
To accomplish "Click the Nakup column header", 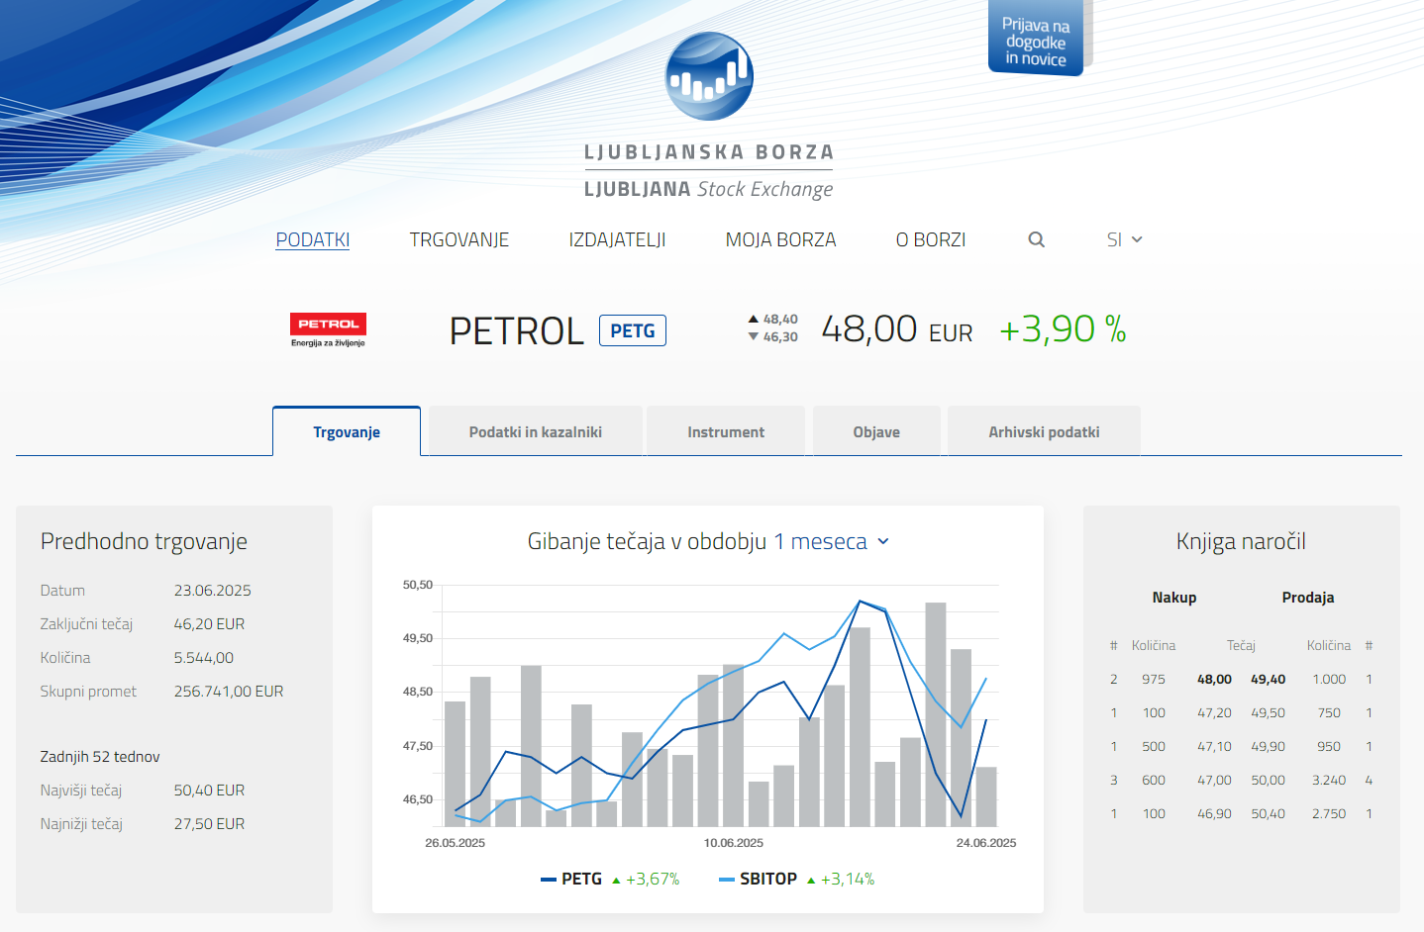I will [x=1174, y=598].
